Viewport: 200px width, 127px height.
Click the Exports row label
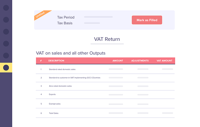pyautogui.click(x=52, y=95)
